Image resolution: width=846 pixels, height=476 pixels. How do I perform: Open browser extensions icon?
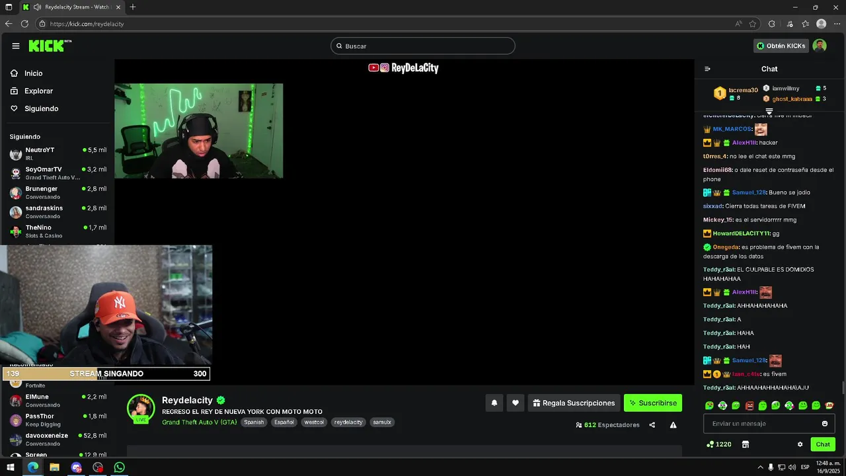click(x=771, y=24)
